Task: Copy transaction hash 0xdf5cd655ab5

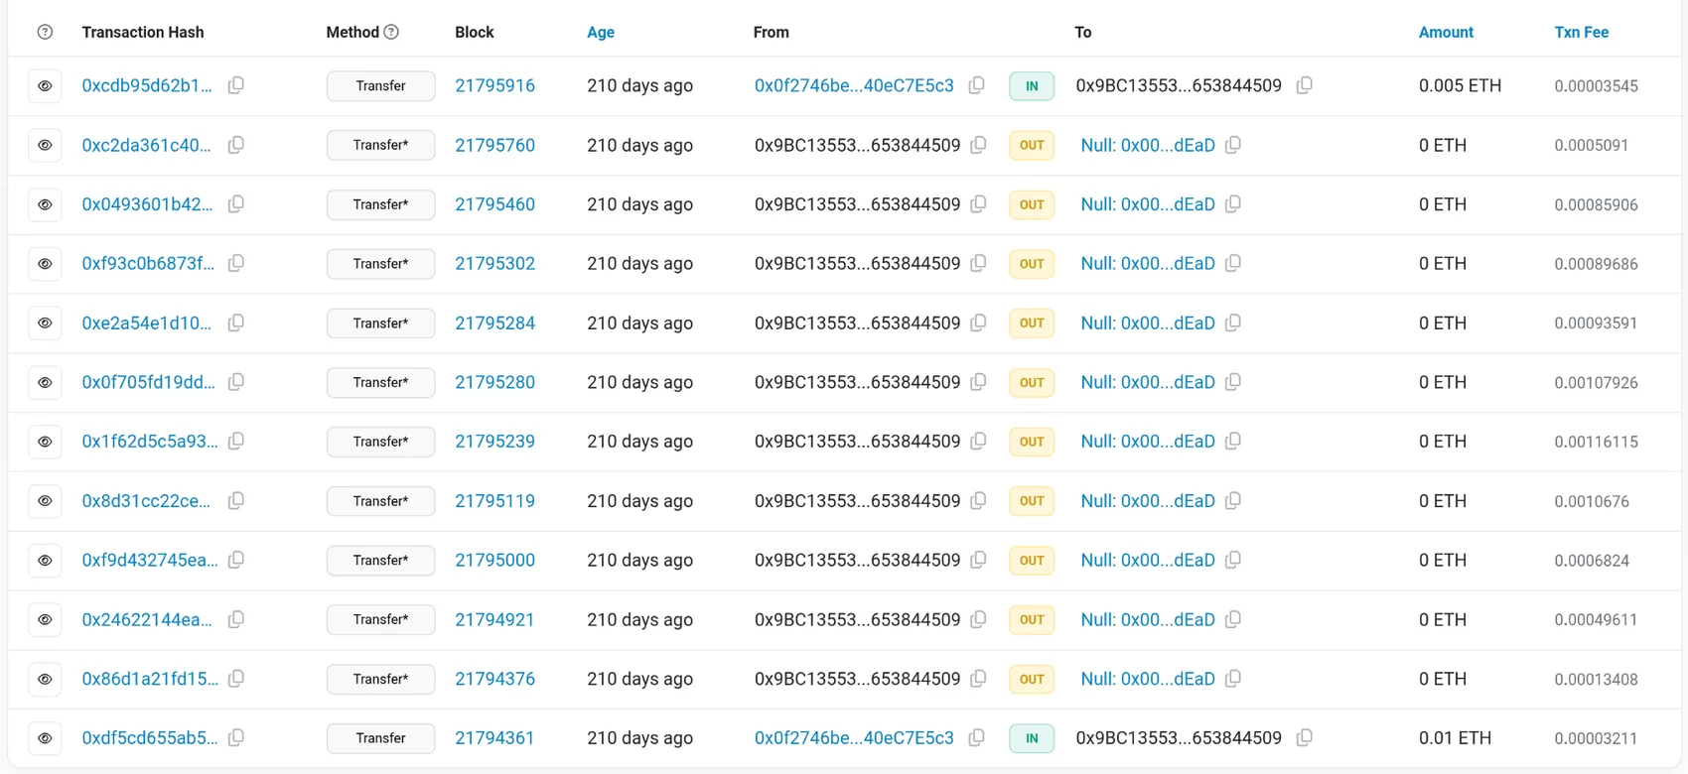Action: (x=236, y=737)
